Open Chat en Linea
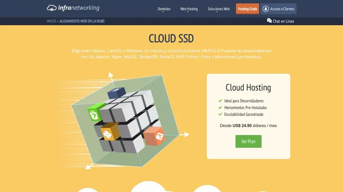Image resolution: width=343 pixels, height=192 pixels. click(280, 21)
